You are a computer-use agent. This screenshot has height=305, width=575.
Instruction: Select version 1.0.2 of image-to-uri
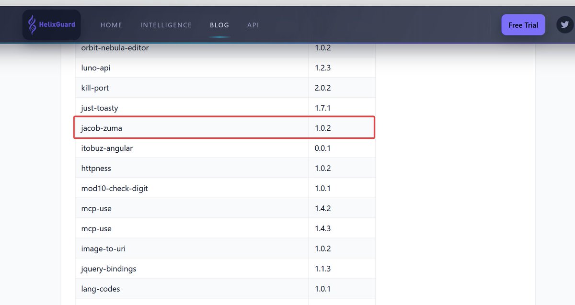click(x=322, y=249)
